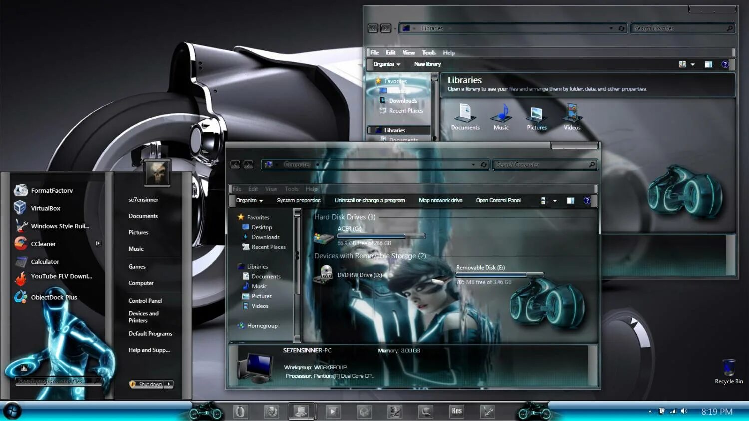Open the Documents library icon in Libraries window
This screenshot has height=421, width=749.
(465, 117)
